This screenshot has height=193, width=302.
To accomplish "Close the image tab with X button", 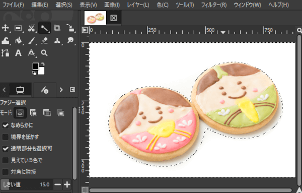I will tap(113, 18).
